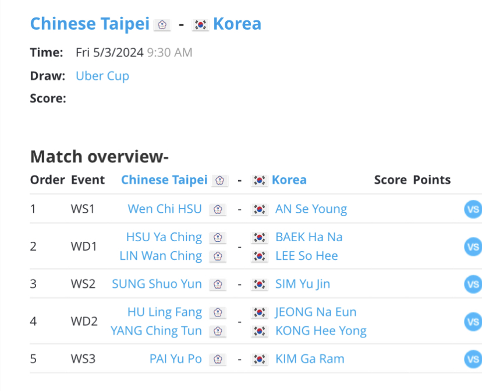Click the VS icon for WD1 match
482x391 pixels.
click(473, 246)
